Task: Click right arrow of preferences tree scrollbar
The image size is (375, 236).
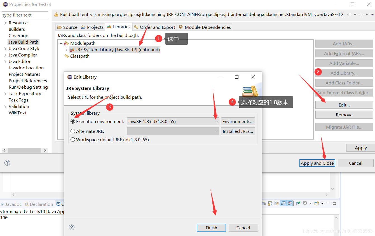Action: pos(45,150)
